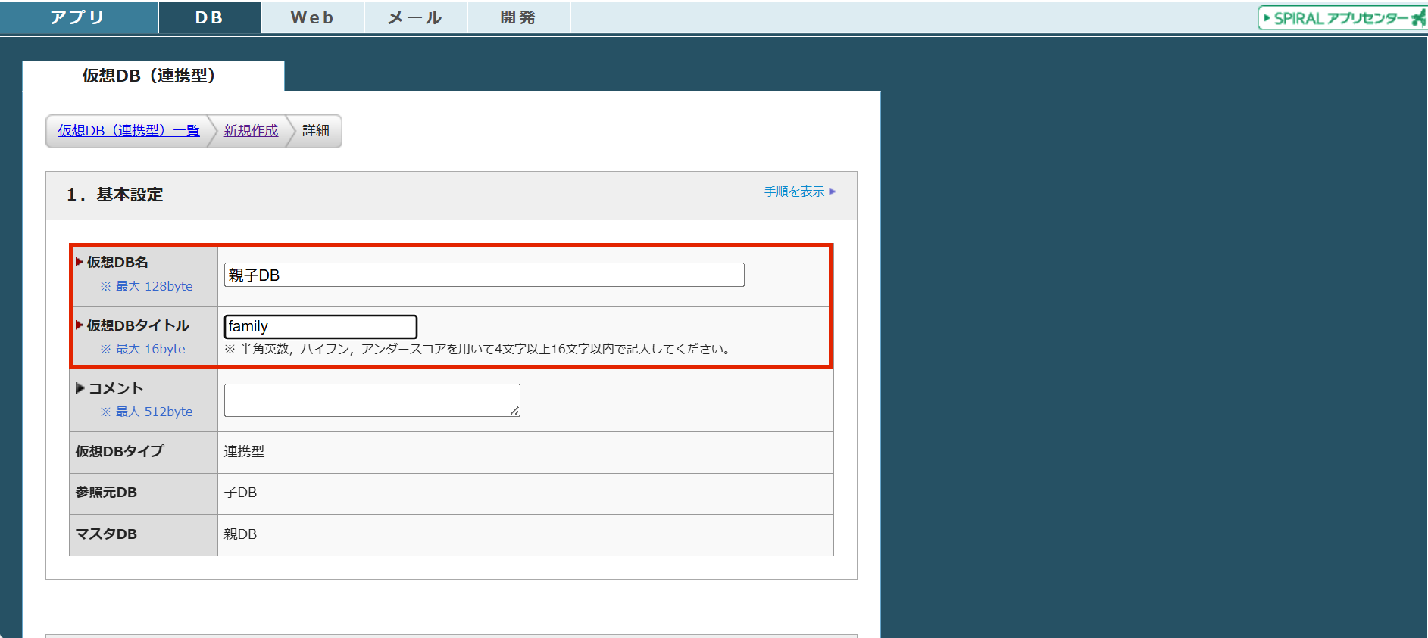The height and width of the screenshot is (638, 1428).
Task: Open the 開発 tab
Action: (x=519, y=17)
